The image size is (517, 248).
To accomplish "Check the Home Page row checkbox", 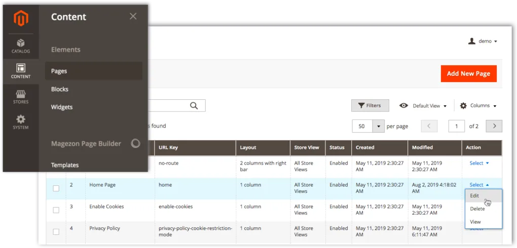I will (56, 188).
